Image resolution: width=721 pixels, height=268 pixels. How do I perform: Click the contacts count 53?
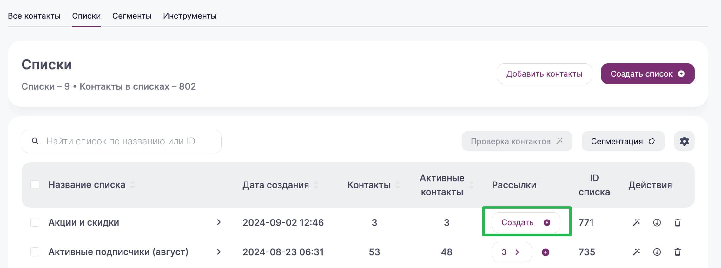374,252
